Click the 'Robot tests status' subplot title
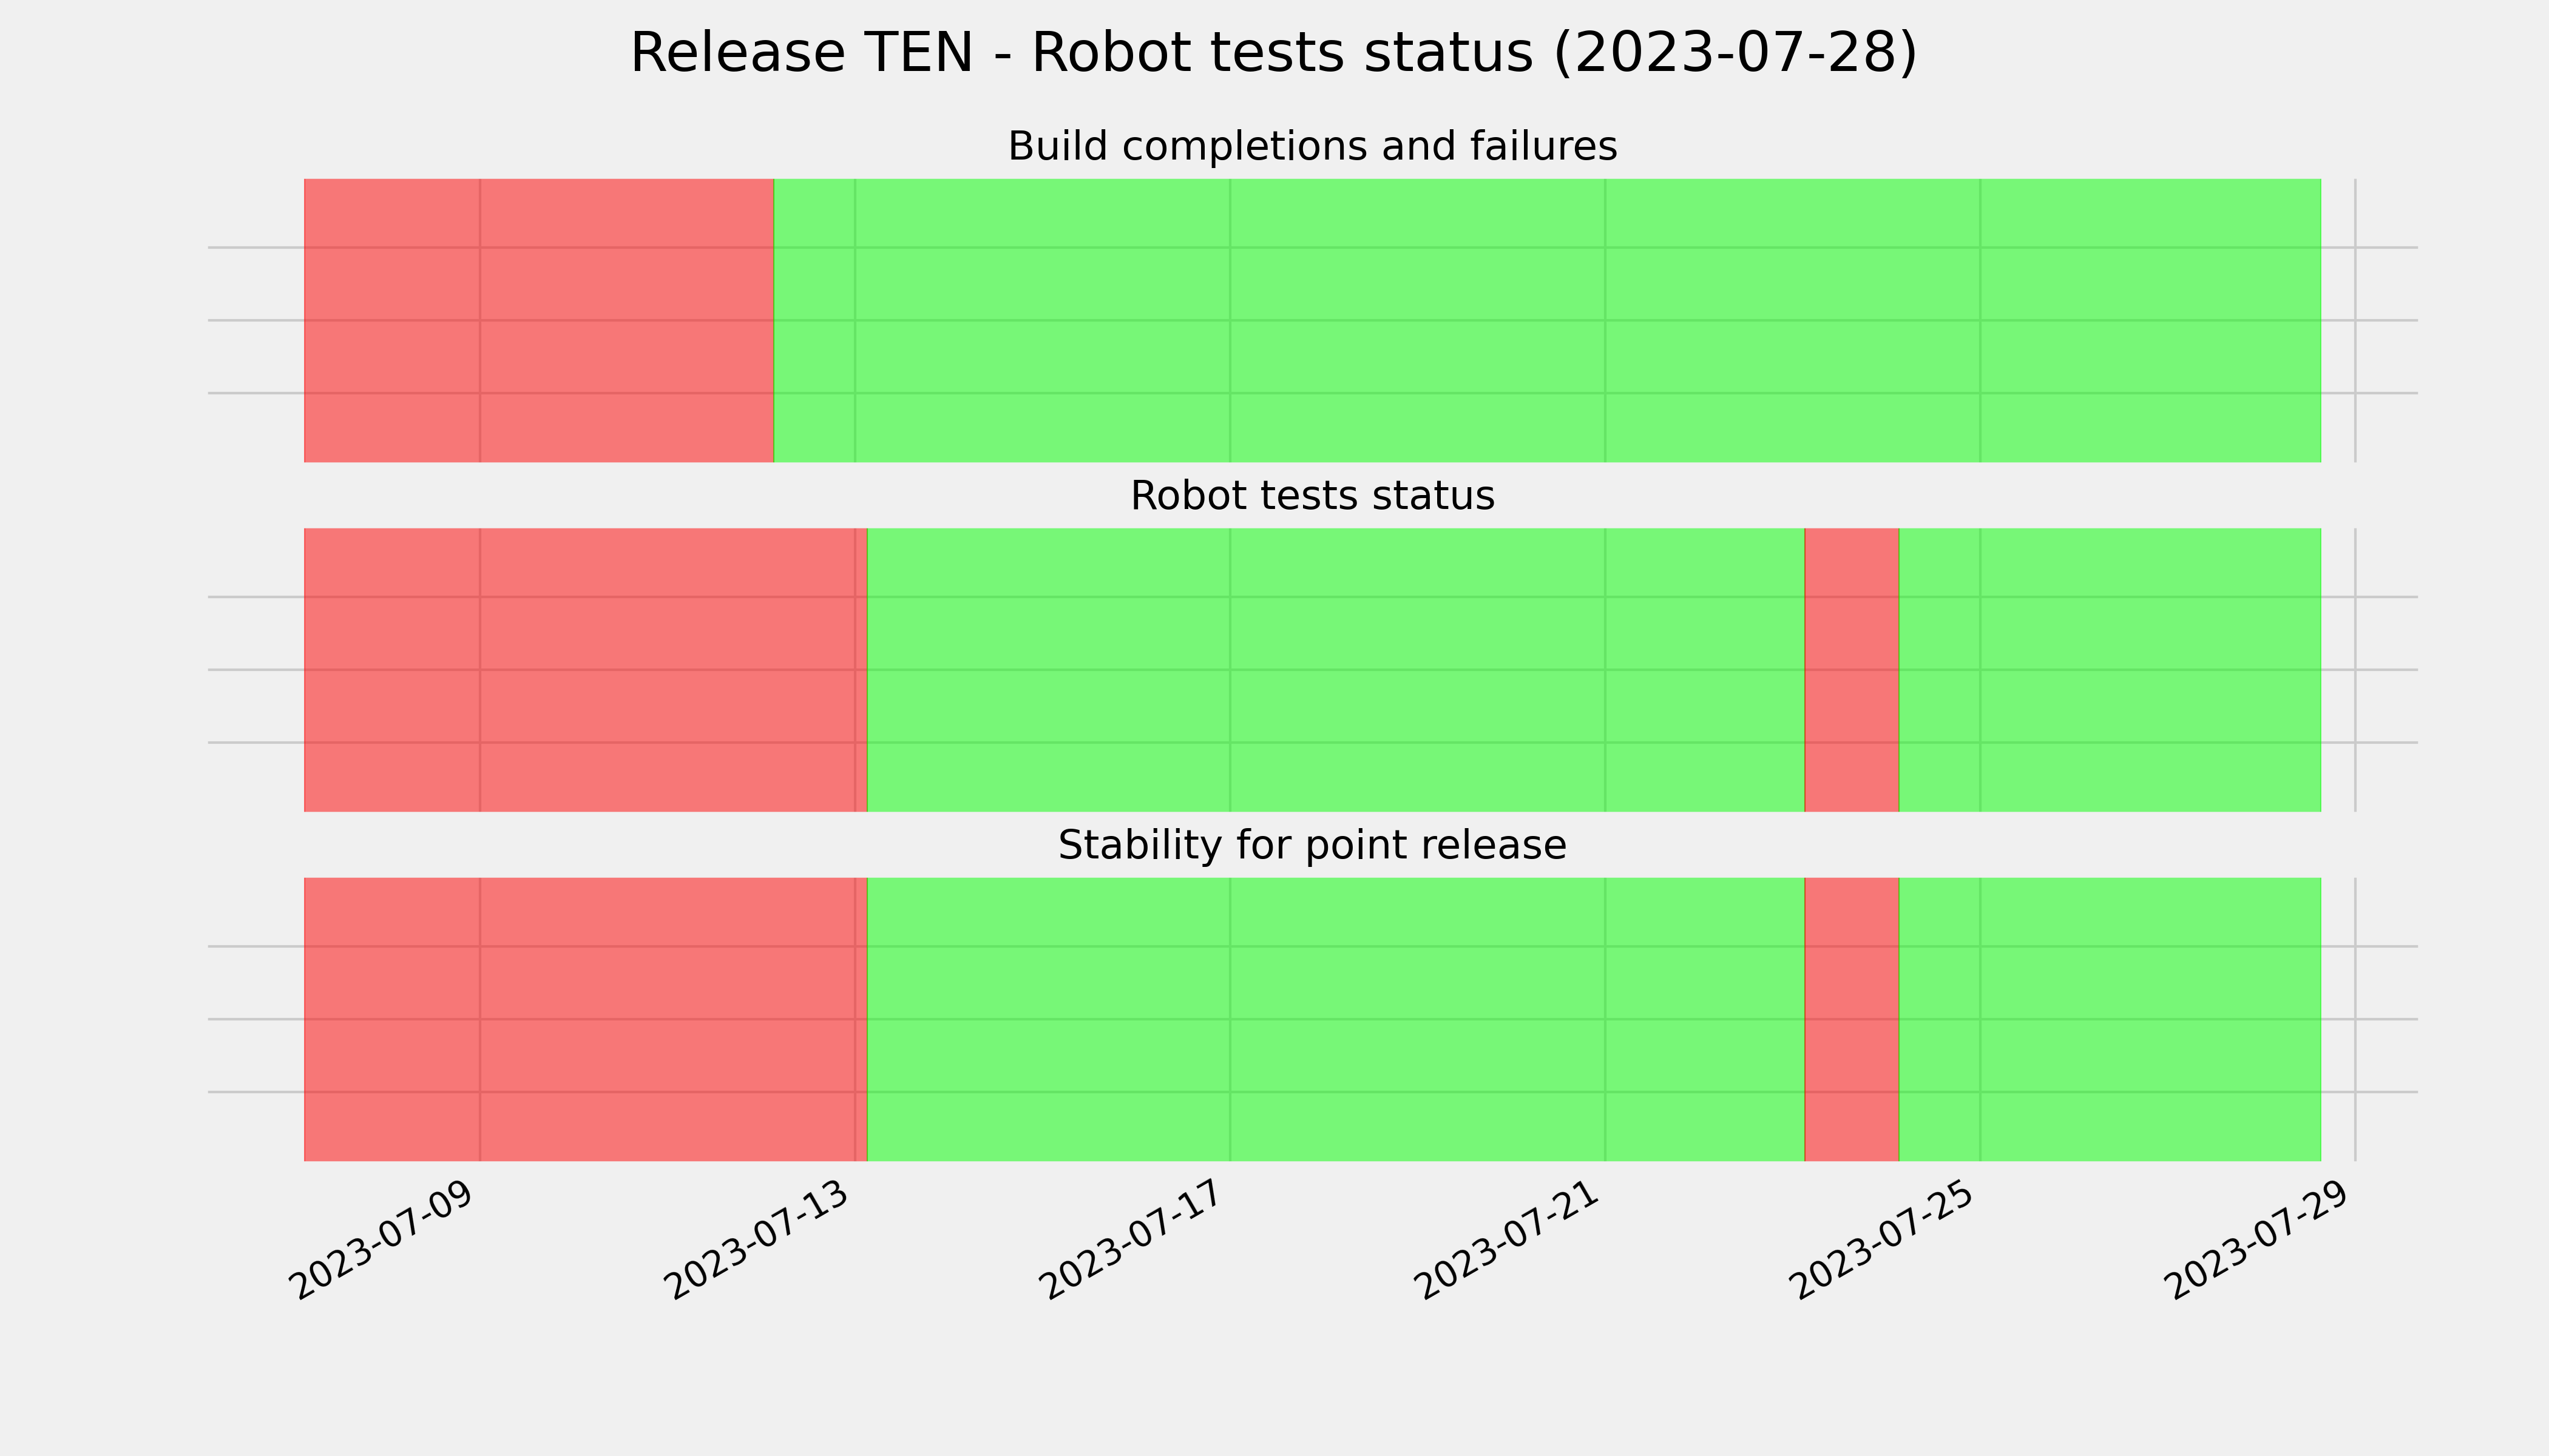 [x=1312, y=496]
